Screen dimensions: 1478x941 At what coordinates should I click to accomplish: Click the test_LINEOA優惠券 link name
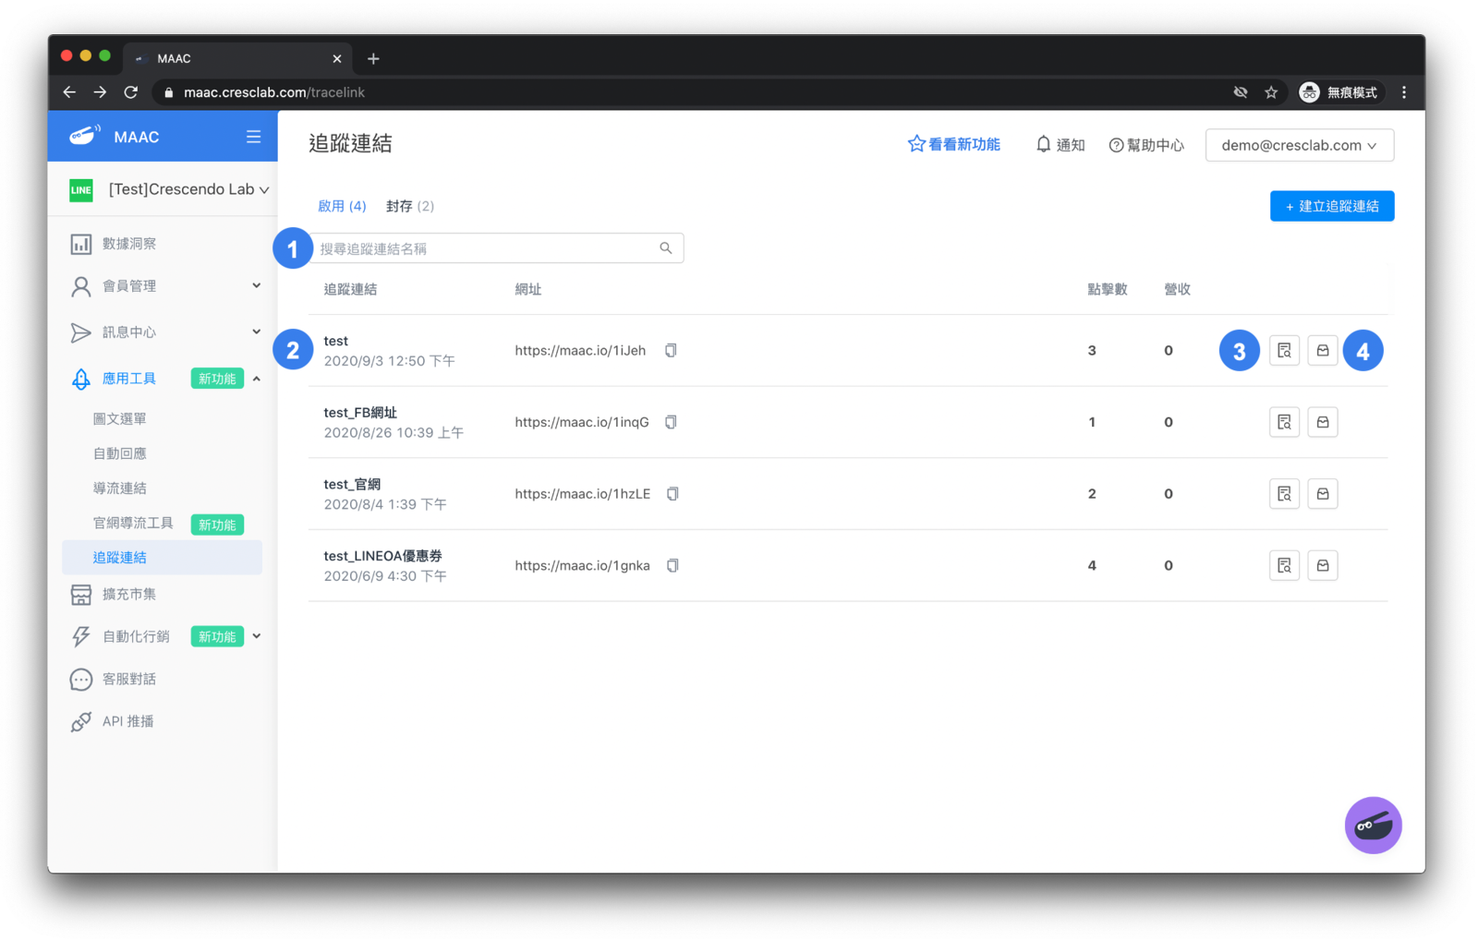coord(382,556)
